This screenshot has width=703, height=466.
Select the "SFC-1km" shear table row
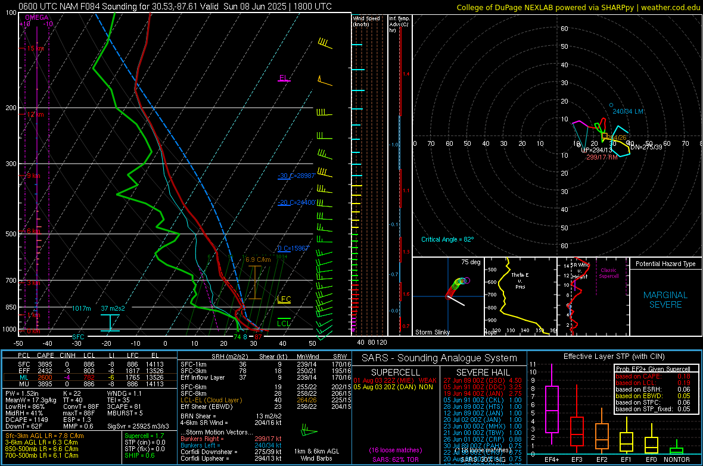click(x=266, y=364)
